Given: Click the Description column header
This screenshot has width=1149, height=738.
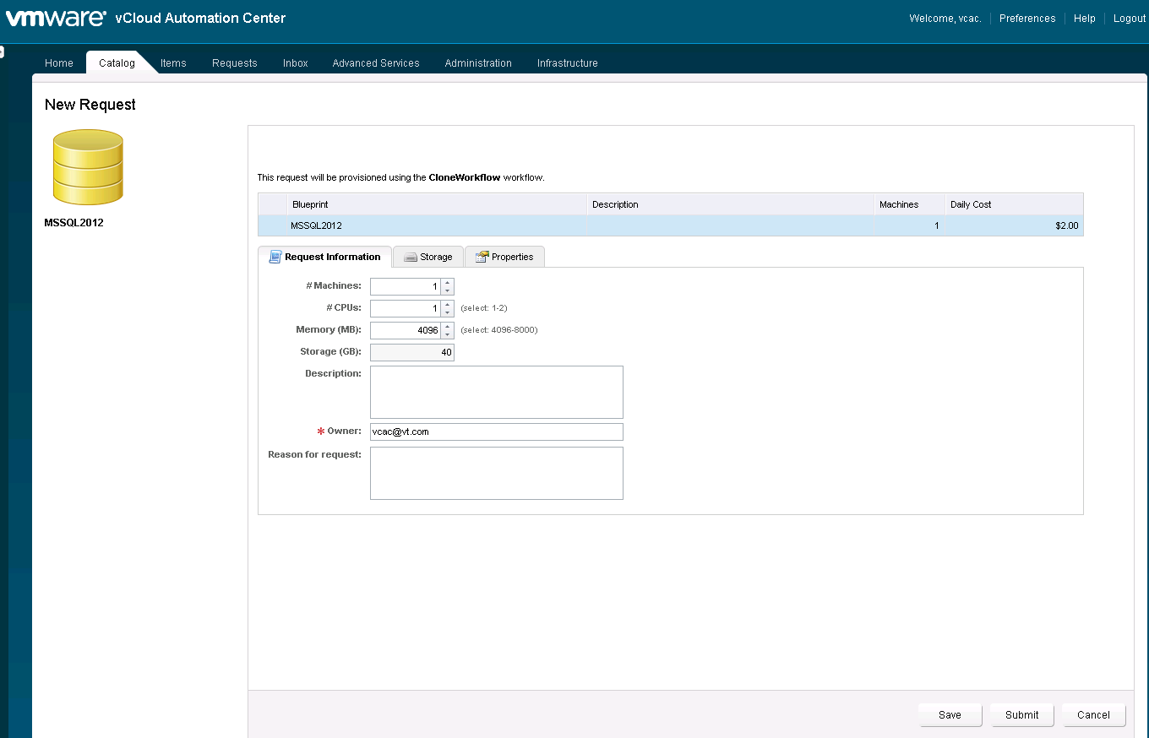Looking at the screenshot, I should 731,204.
